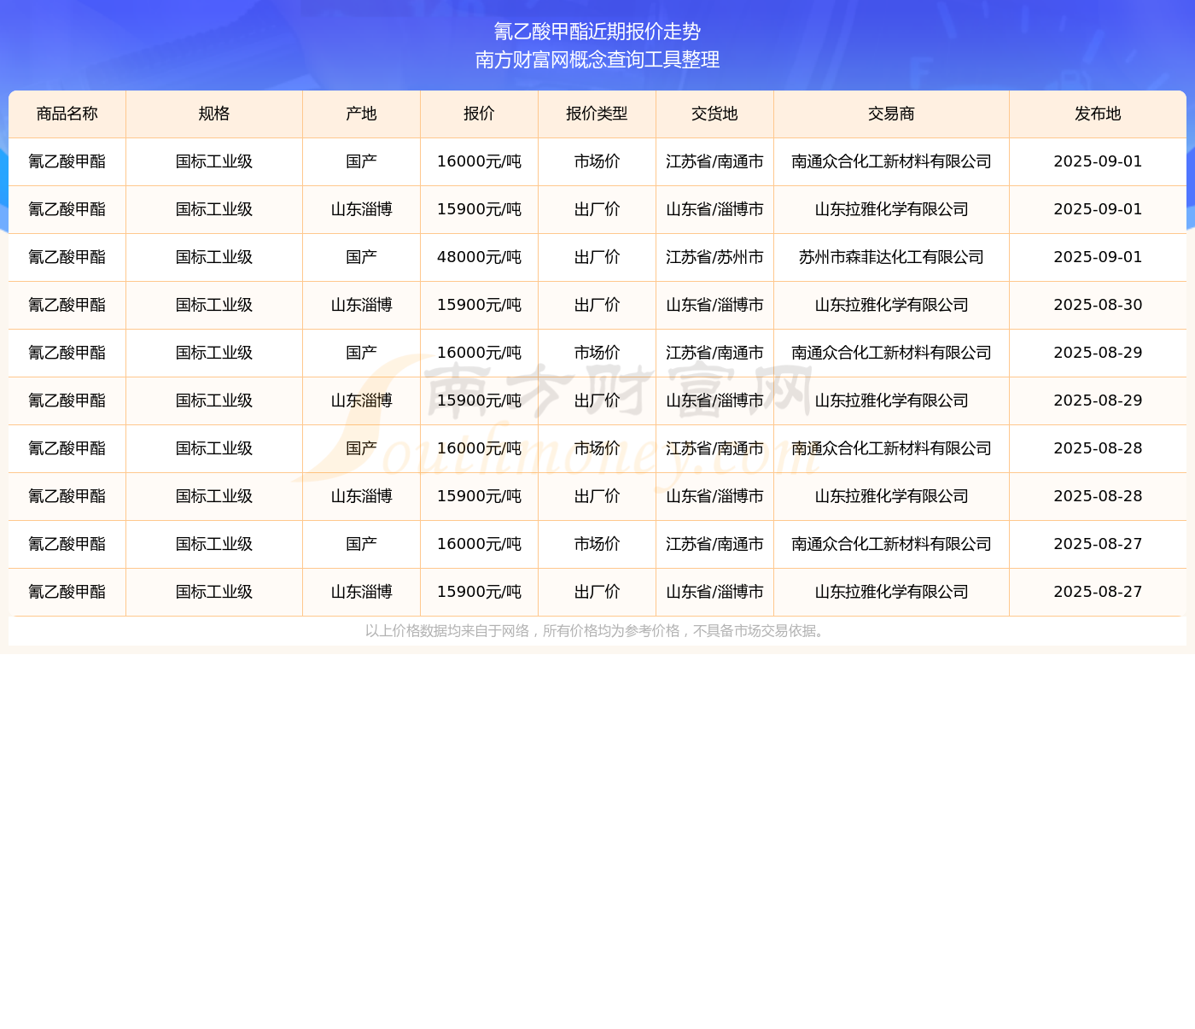
Task: Click 16000元/吨 in the 2025-08-28 row
Action: click(480, 448)
